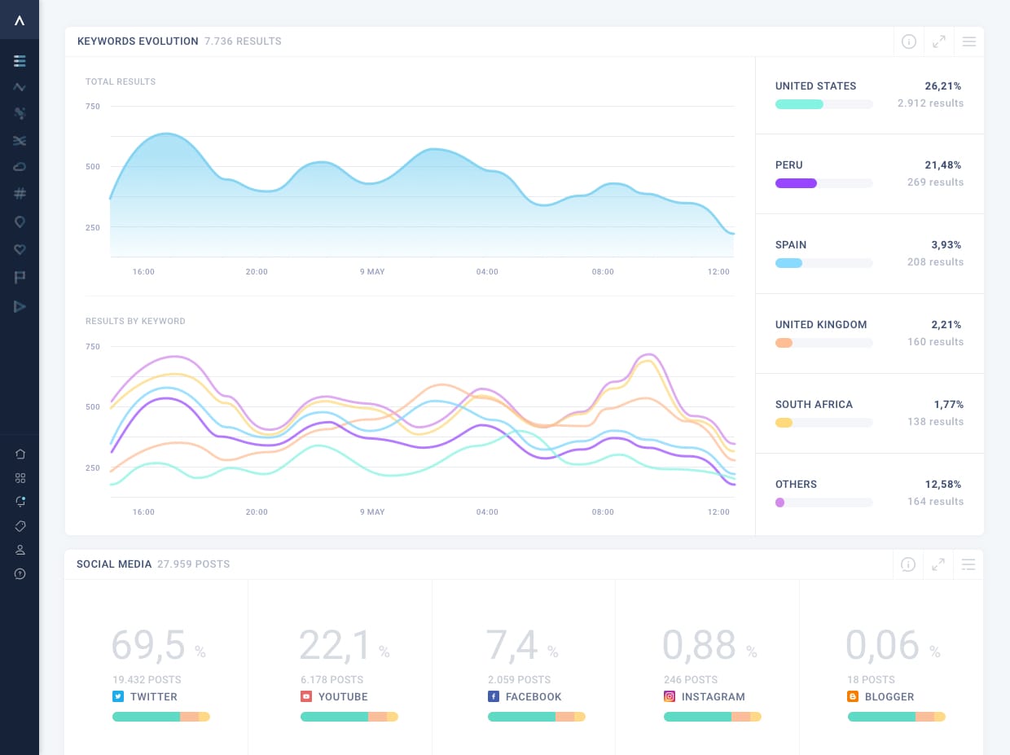Screen dimensions: 1010x755
Task: Select the list view icon in sidebar
Action: click(20, 61)
